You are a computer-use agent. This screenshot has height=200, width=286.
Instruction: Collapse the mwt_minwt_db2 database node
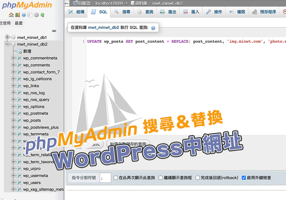click(7, 44)
